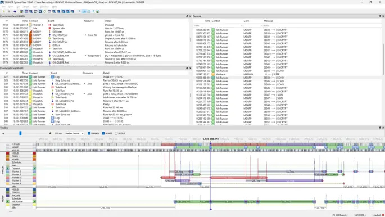Click M4MAIN events list vertical scrollbar
The width and height of the screenshot is (385, 217).
[x=191, y=40]
